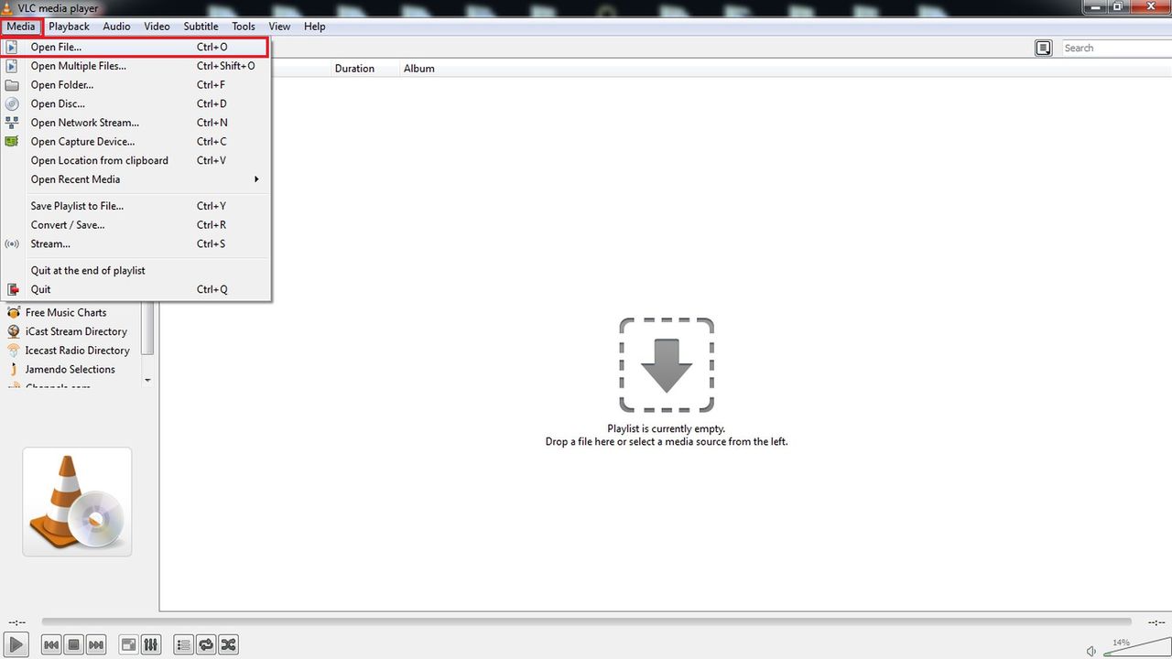
Task: Click the Open File play icon
Action: [x=12, y=47]
